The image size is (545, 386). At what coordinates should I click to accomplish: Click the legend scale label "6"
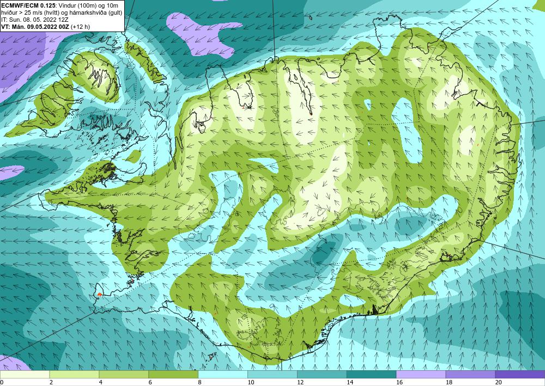point(150,383)
